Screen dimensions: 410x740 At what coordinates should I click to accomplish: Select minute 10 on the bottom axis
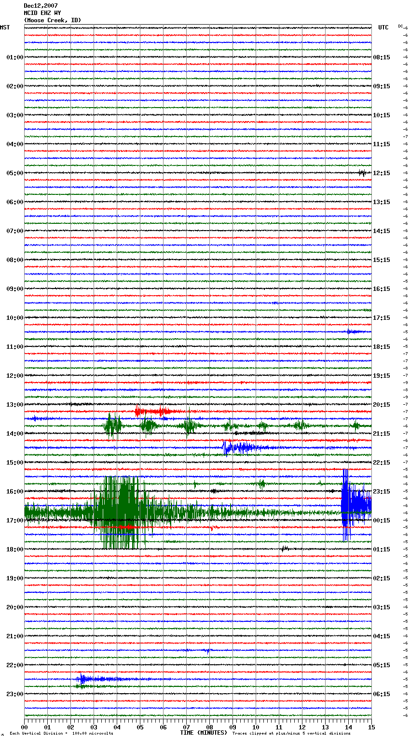click(x=256, y=727)
